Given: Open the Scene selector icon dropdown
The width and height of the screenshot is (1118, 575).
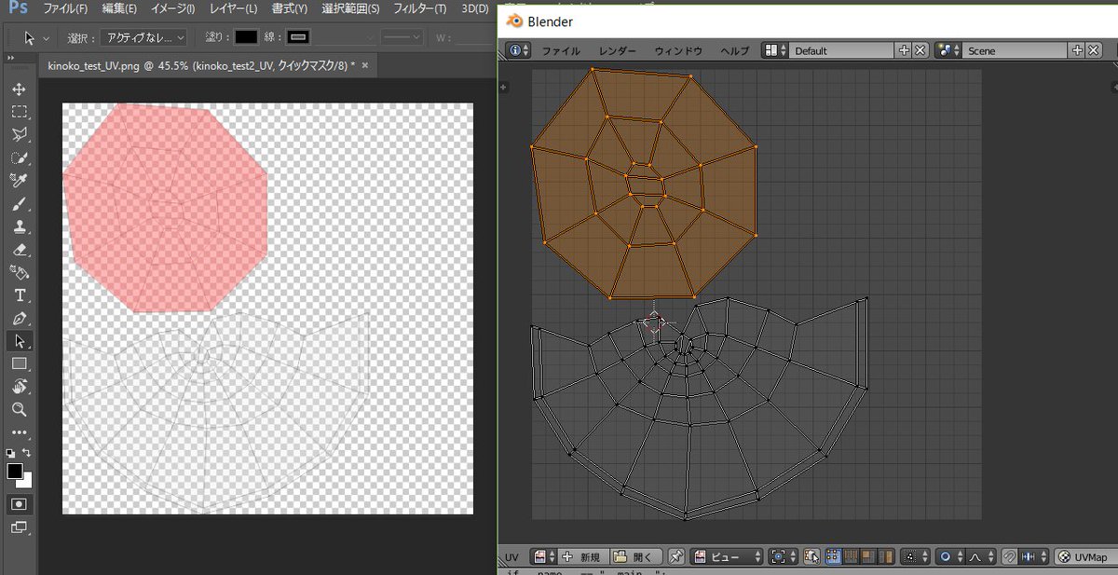Looking at the screenshot, I should point(948,50).
